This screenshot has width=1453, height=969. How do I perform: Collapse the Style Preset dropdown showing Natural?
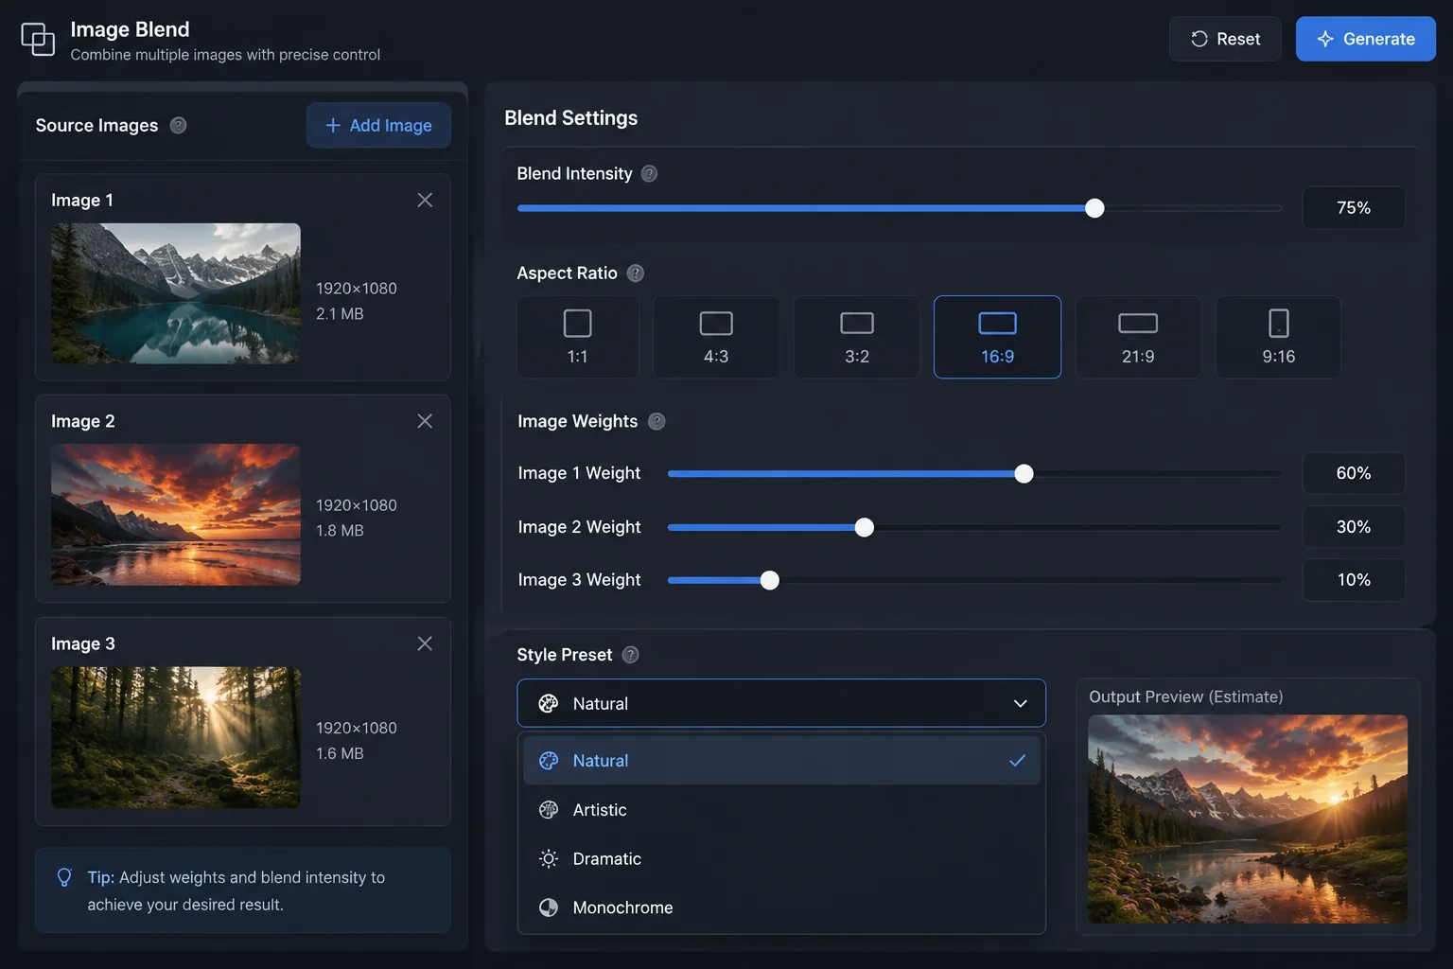pyautogui.click(x=781, y=703)
